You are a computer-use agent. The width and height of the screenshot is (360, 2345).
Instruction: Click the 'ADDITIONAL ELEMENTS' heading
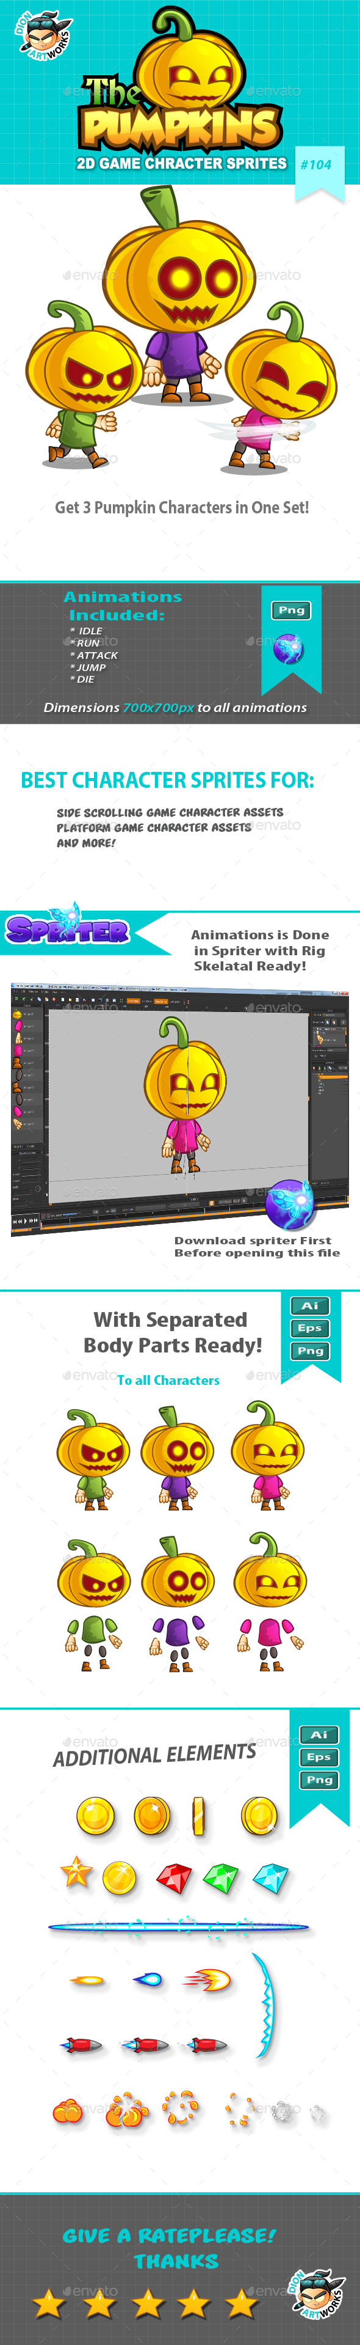pos(154,1755)
